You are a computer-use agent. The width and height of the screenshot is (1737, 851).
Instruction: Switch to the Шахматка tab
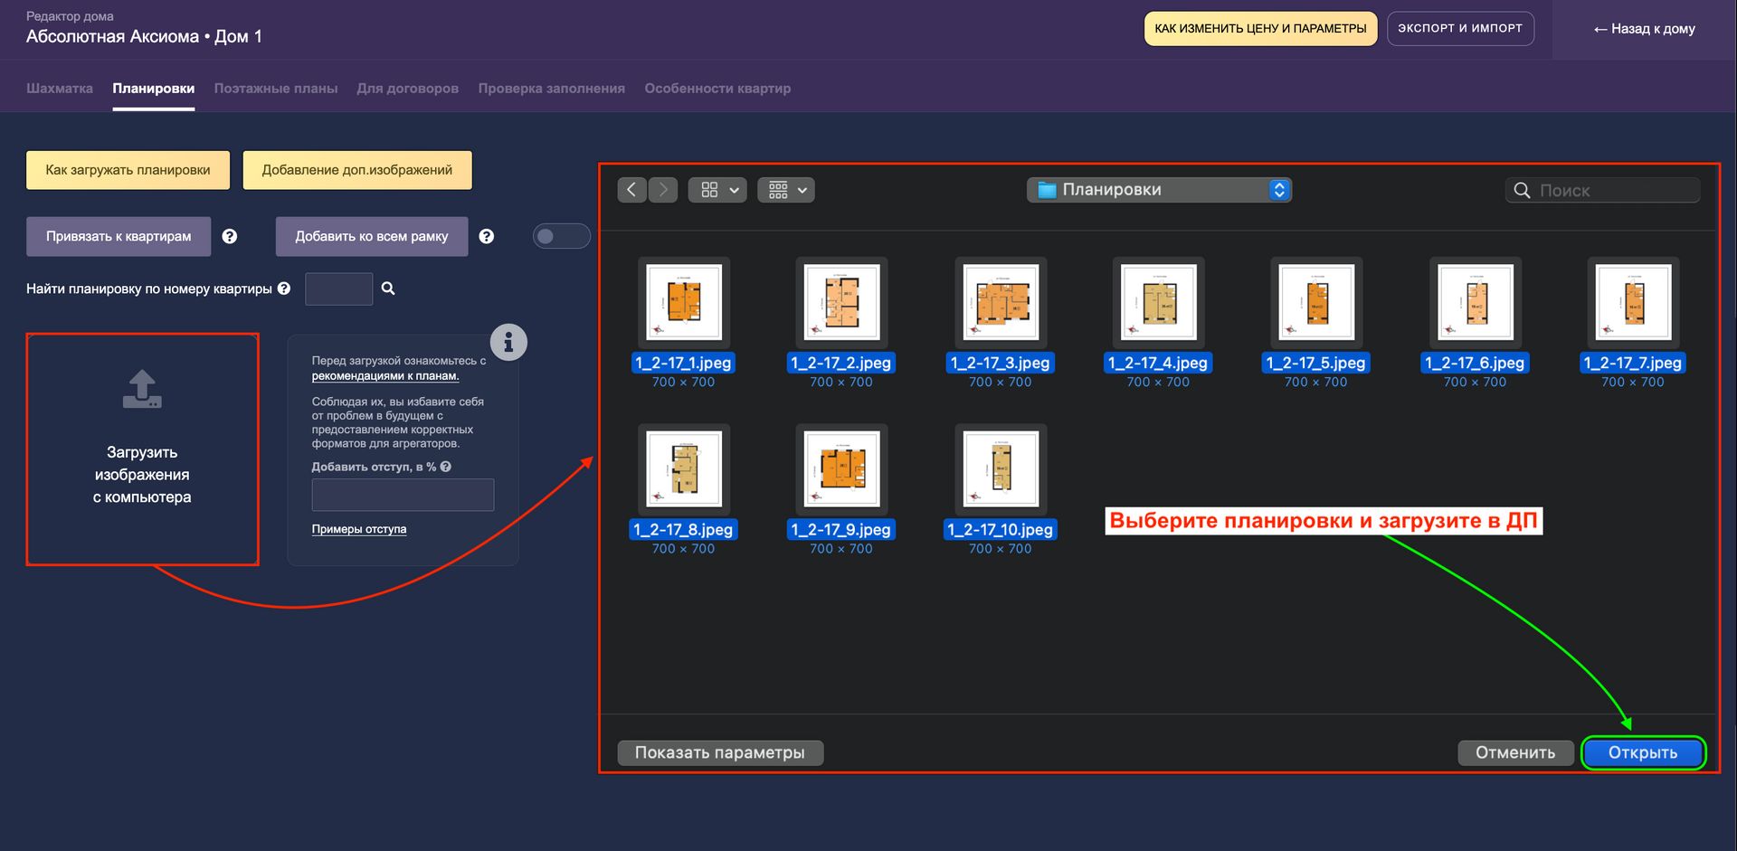click(x=60, y=89)
